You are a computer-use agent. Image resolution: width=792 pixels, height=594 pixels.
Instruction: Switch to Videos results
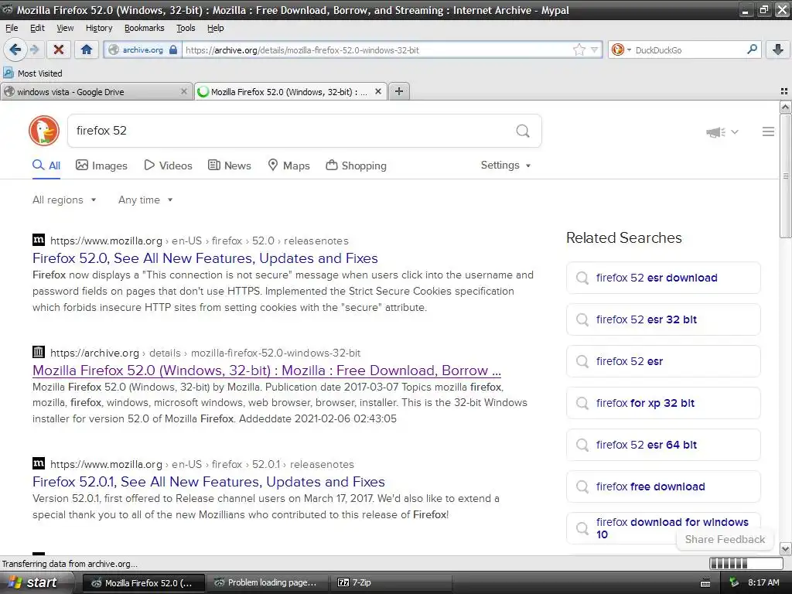point(168,166)
